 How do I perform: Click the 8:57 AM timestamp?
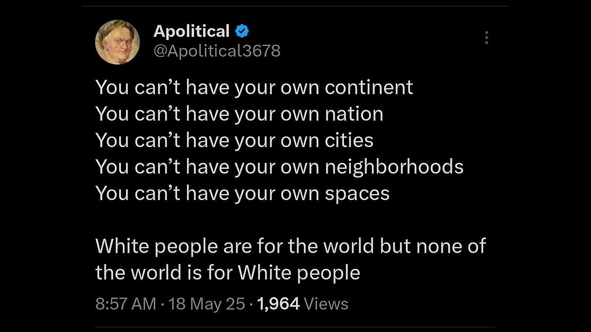point(126,304)
